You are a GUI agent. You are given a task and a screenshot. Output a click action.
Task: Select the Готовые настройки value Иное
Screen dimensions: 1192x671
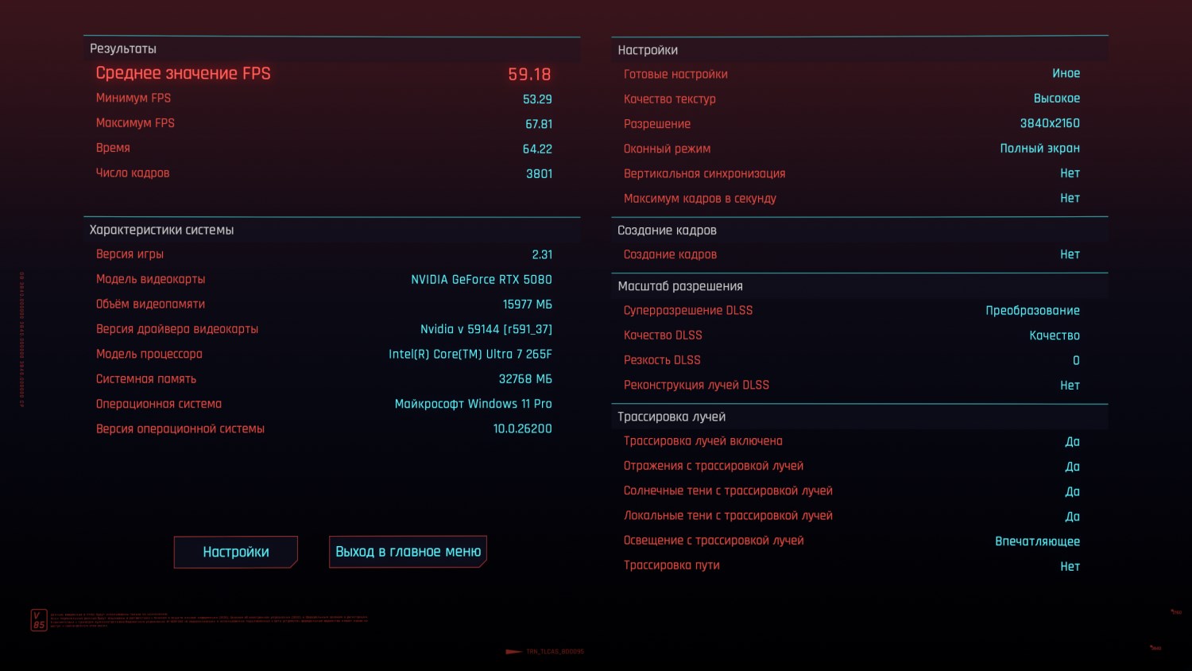click(1066, 73)
